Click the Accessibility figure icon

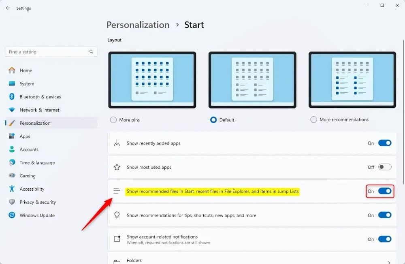12,189
